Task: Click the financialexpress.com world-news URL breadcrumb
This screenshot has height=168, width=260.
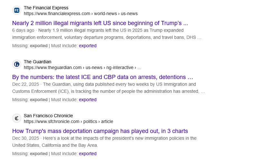Action: pyautogui.click(x=80, y=13)
